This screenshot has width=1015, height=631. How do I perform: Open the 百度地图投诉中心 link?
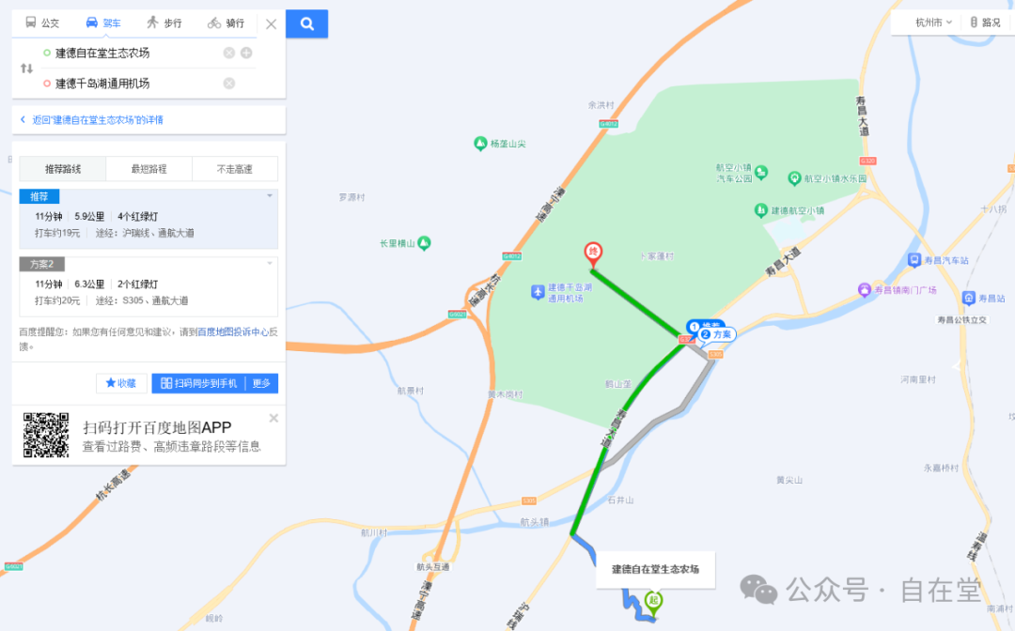[232, 331]
